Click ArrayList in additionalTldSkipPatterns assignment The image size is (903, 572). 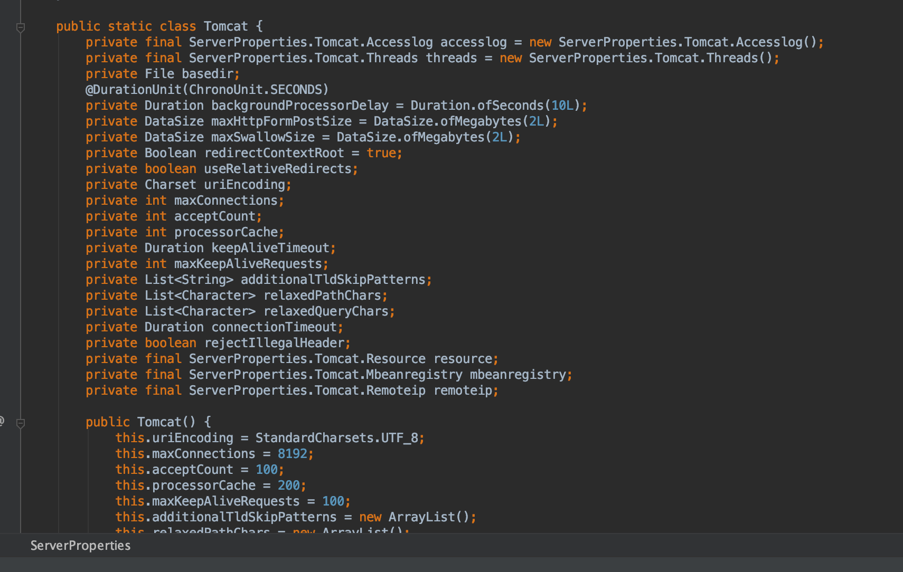tap(421, 517)
